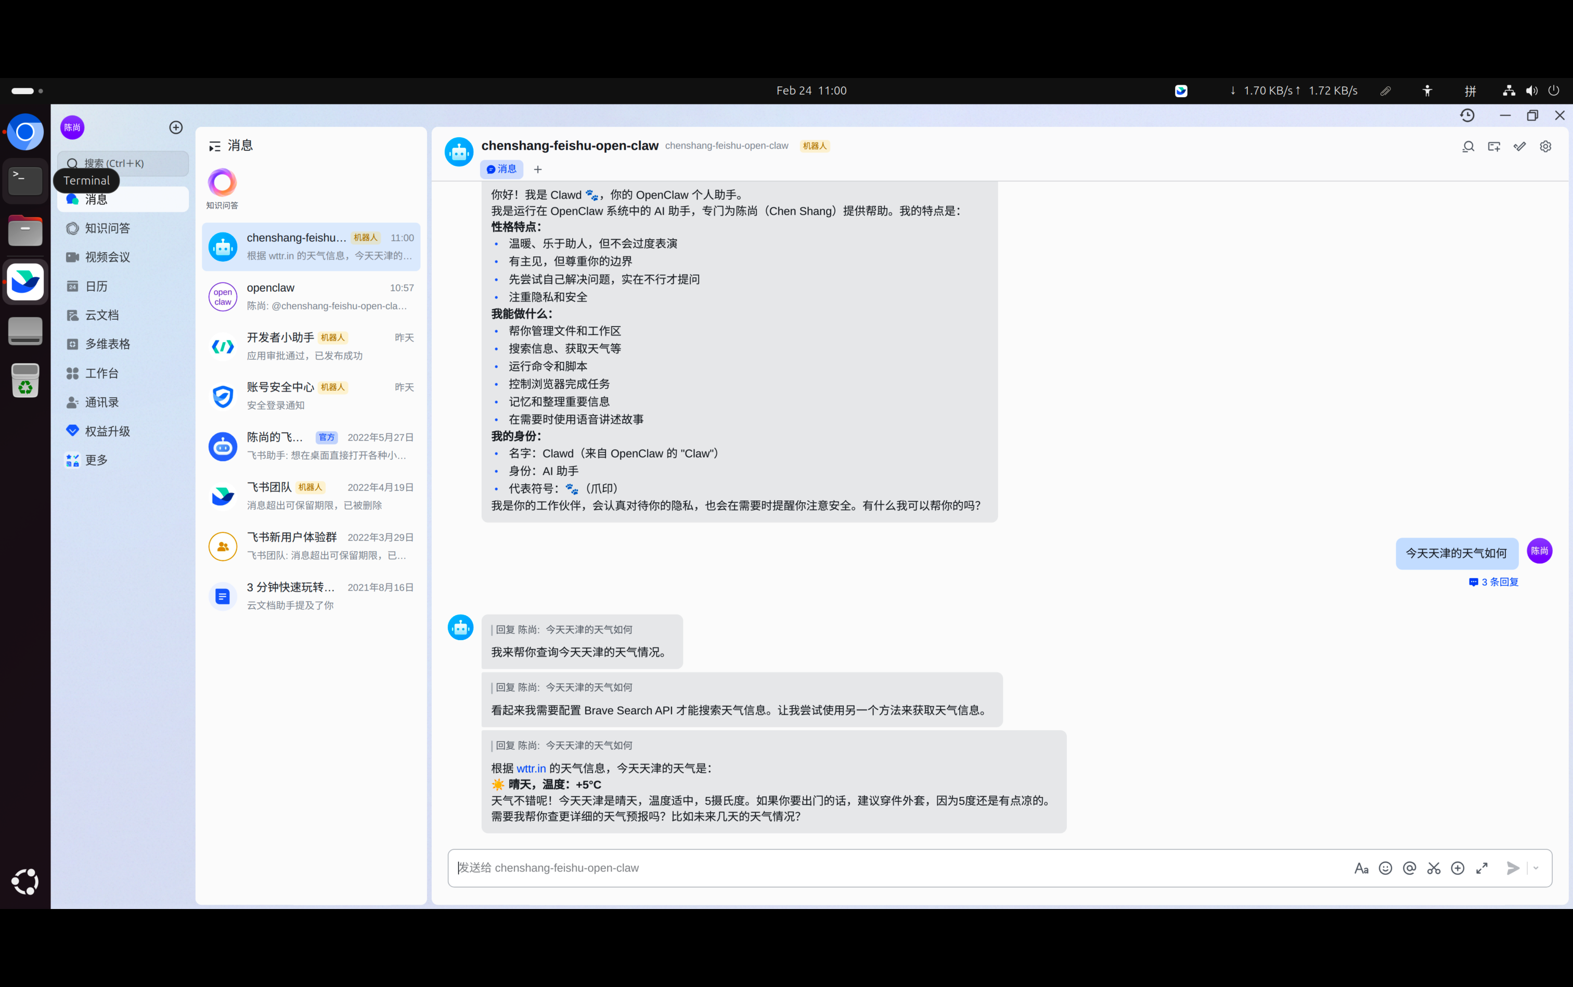Click the create new plus button near avatar
Image resolution: width=1573 pixels, height=987 pixels.
pyautogui.click(x=176, y=127)
